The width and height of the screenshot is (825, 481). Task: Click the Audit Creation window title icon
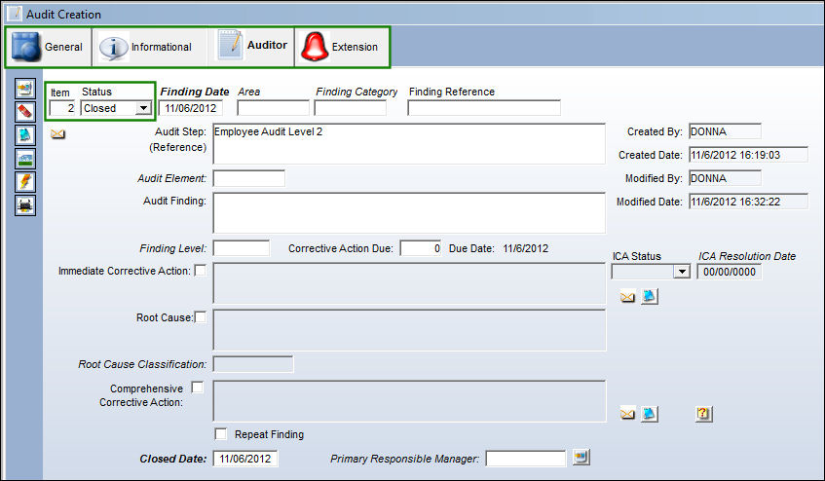[15, 13]
